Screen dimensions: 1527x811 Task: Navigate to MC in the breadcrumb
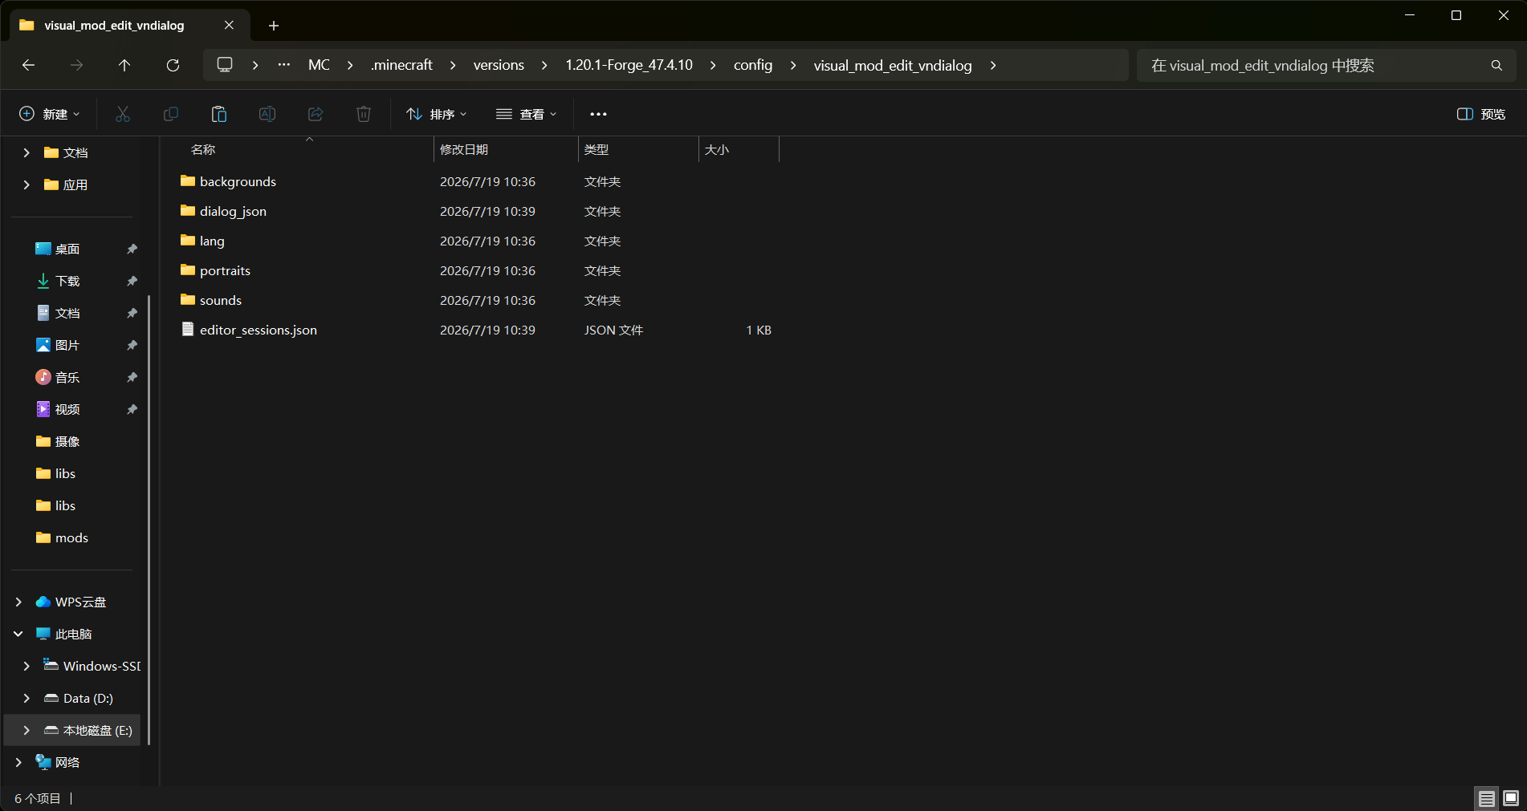[x=319, y=65]
